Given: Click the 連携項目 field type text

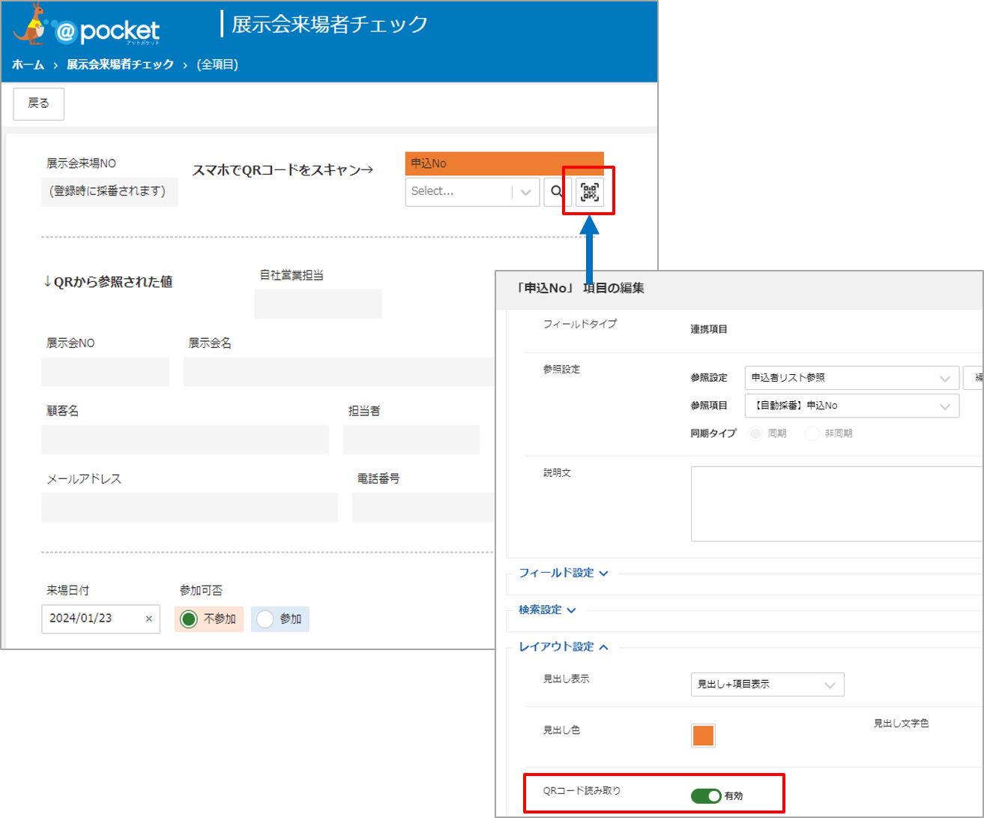Looking at the screenshot, I should tap(709, 329).
